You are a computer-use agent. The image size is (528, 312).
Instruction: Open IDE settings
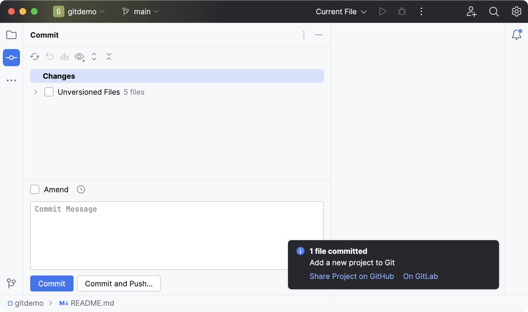pyautogui.click(x=517, y=11)
